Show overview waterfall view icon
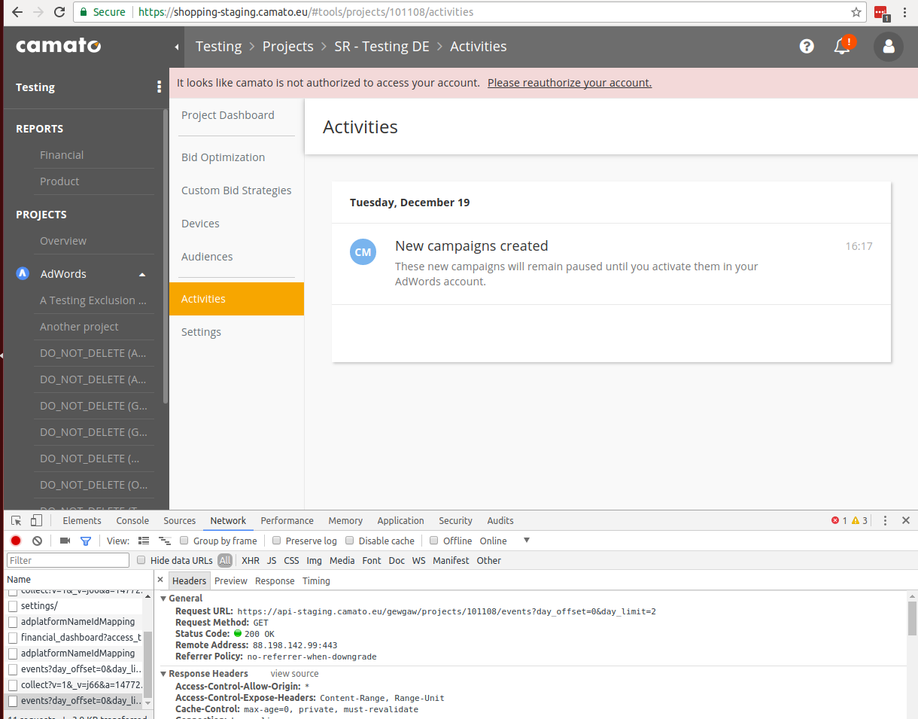 click(165, 541)
